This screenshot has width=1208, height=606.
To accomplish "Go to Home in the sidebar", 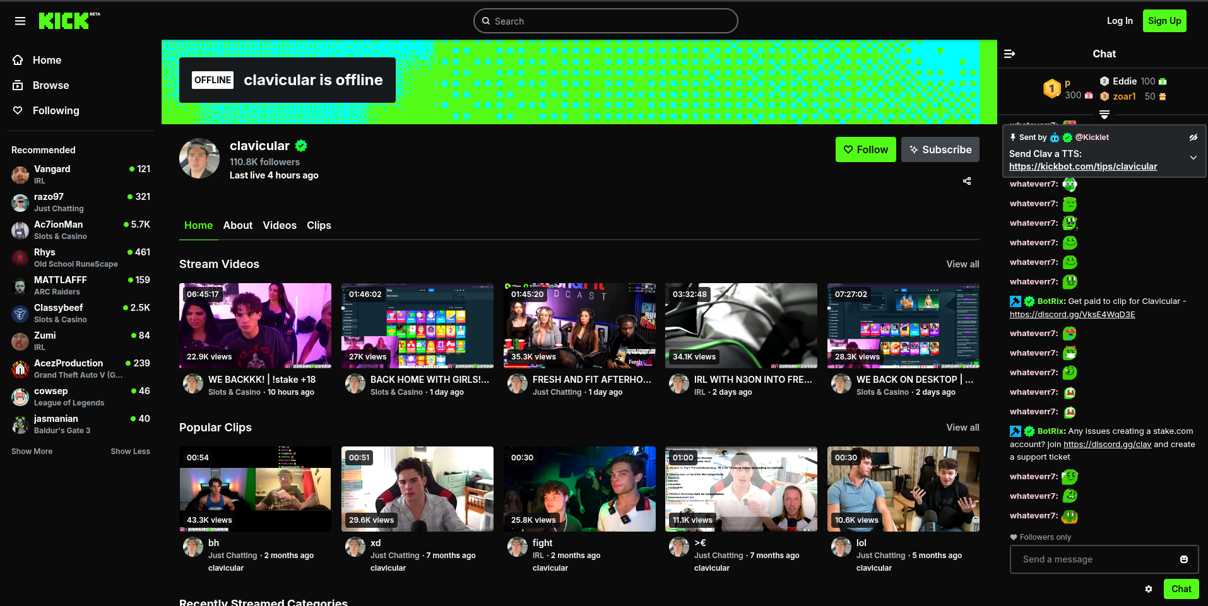I will [47, 60].
